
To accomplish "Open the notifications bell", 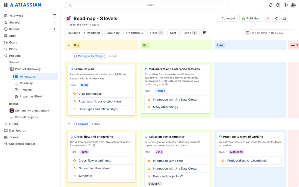I will click(x=271, y=5).
